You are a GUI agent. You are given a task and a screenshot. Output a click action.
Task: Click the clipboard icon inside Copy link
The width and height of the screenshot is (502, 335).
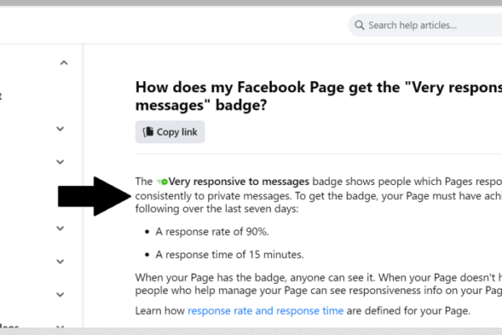pos(148,131)
